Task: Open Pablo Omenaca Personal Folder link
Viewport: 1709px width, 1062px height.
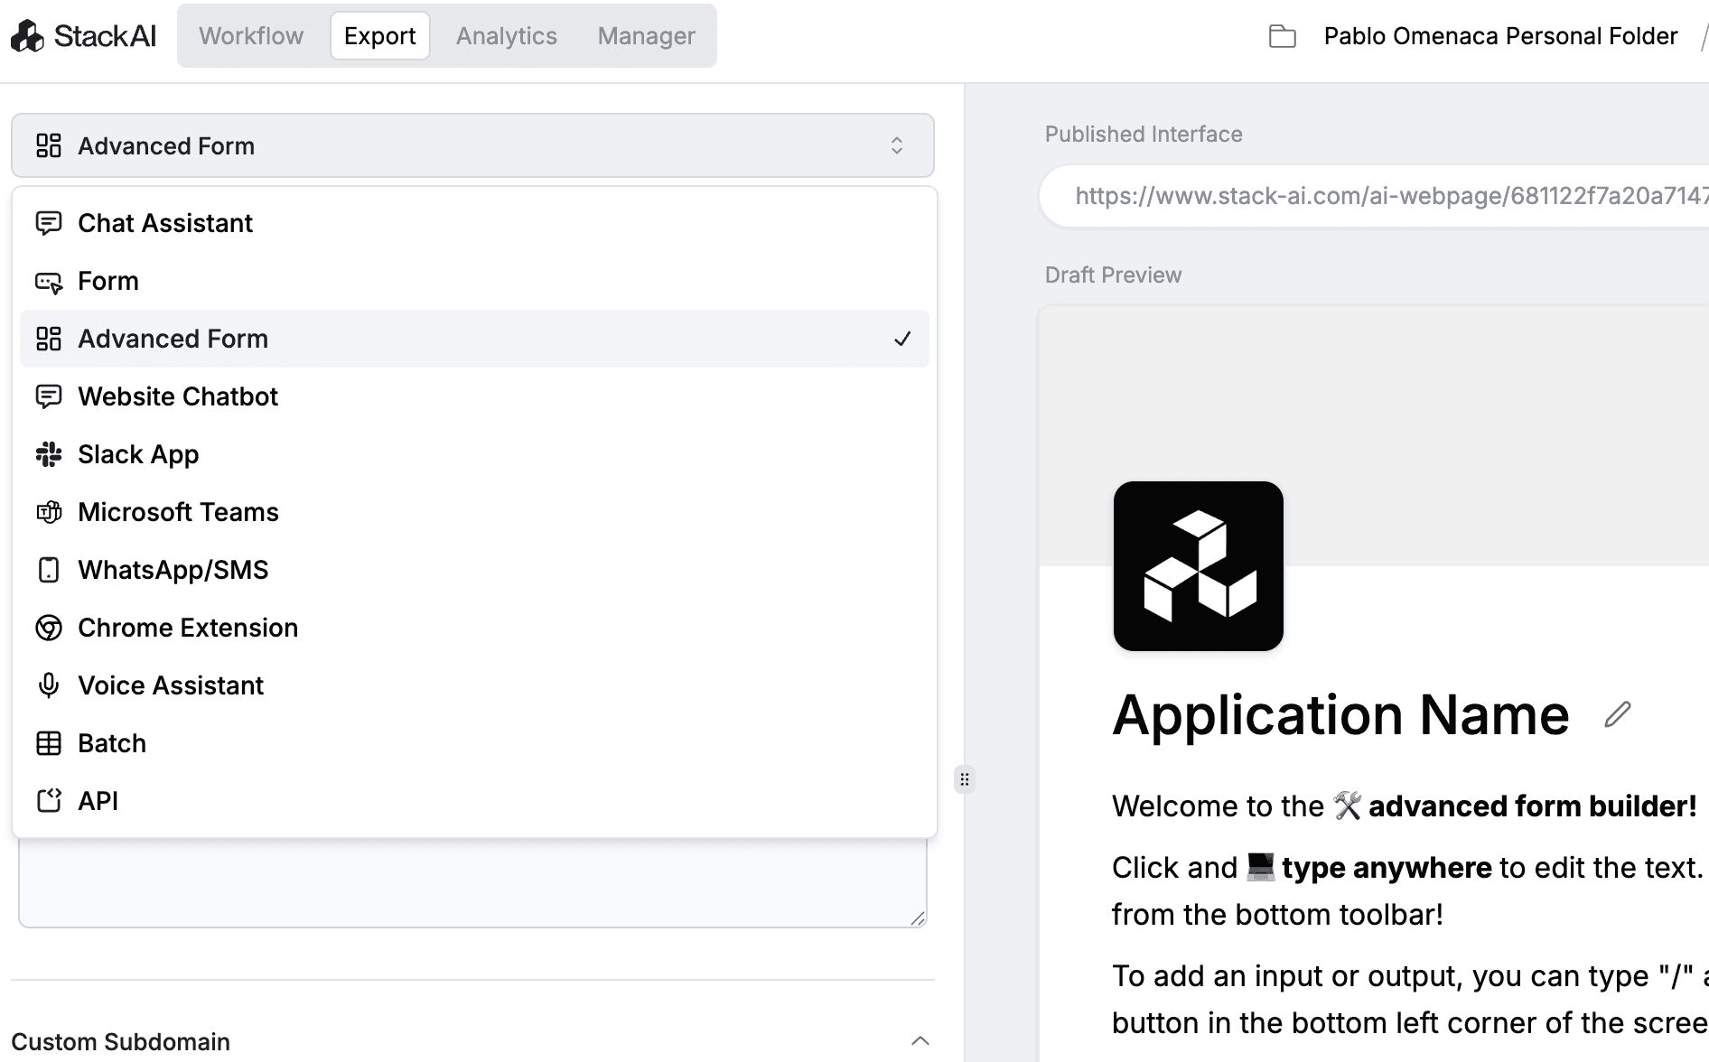Action: pyautogui.click(x=1500, y=36)
